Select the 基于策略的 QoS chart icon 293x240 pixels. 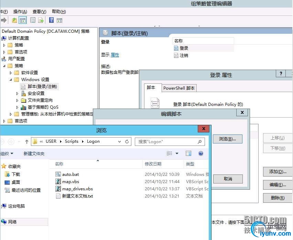coord(23,107)
